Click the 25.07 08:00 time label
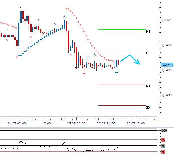 point(76,123)
